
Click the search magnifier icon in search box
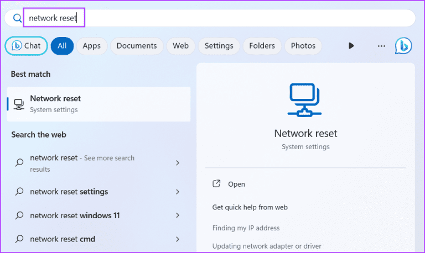(17, 18)
